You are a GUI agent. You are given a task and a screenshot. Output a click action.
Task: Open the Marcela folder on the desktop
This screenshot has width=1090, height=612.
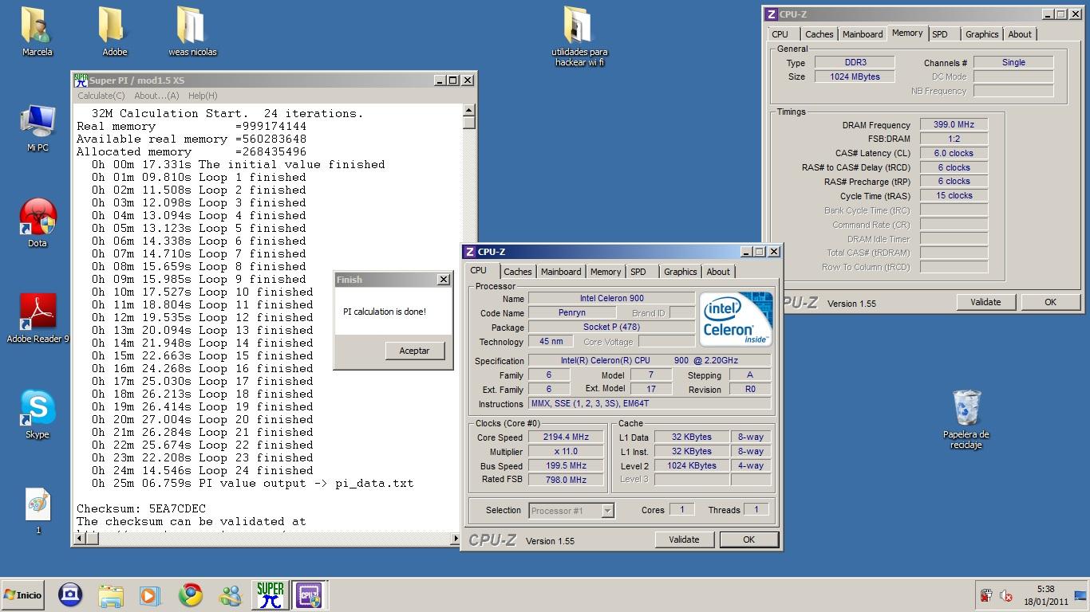(x=37, y=32)
